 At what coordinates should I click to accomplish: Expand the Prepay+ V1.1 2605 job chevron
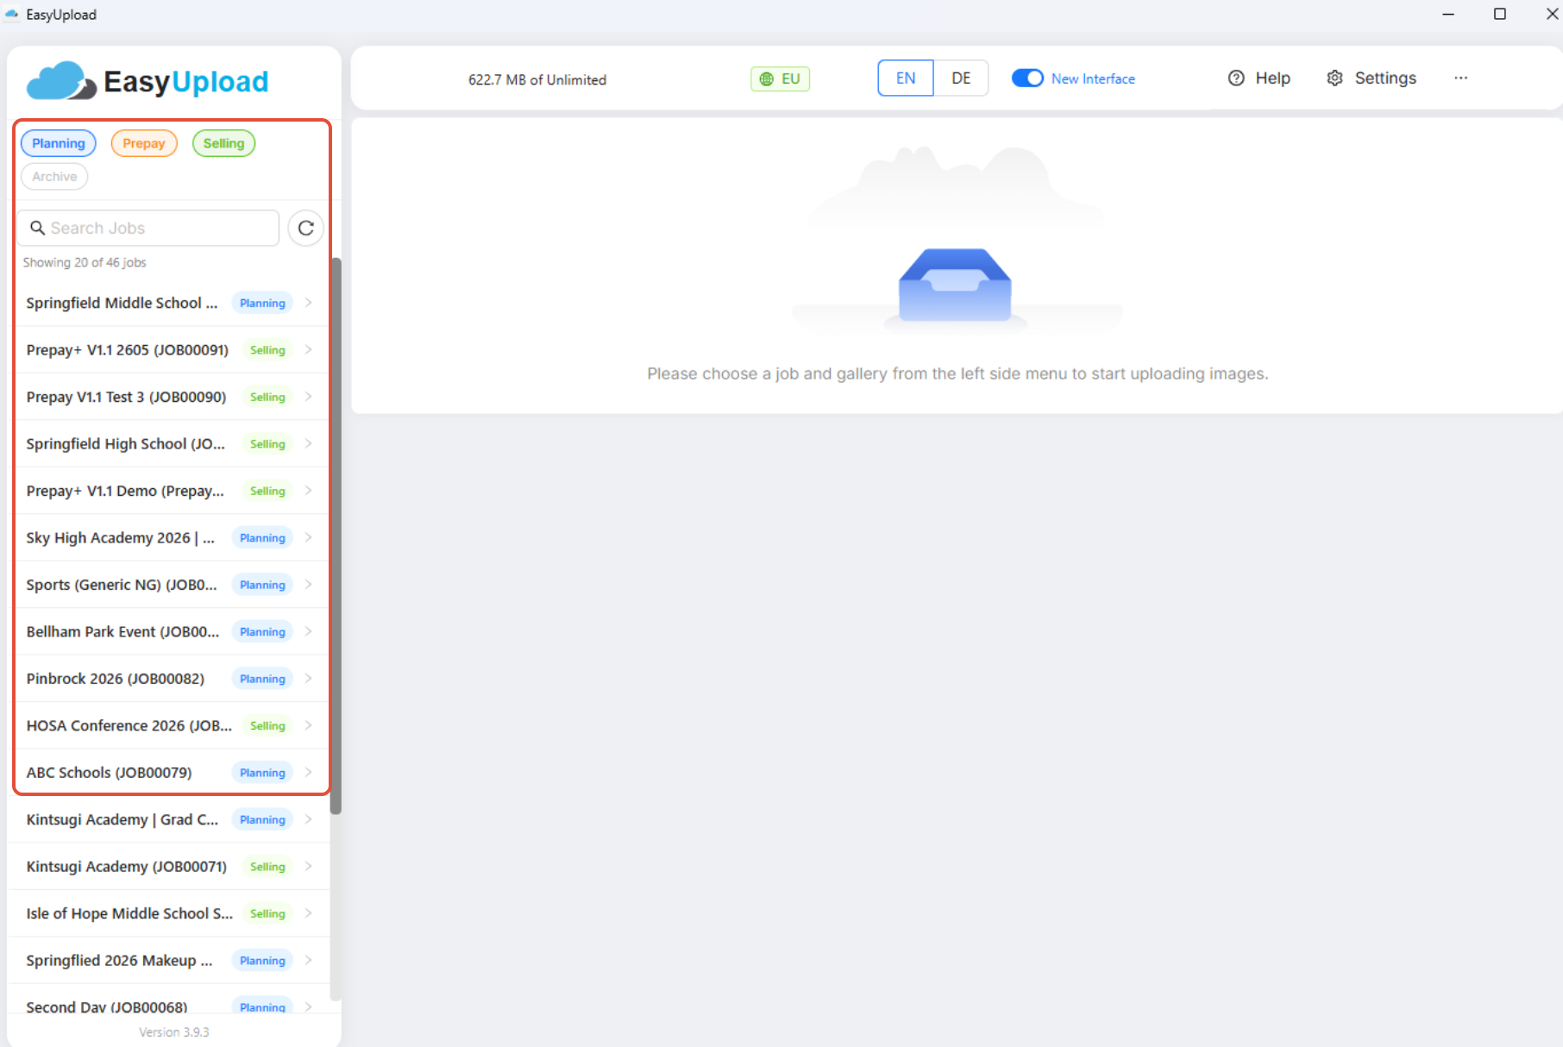point(308,349)
